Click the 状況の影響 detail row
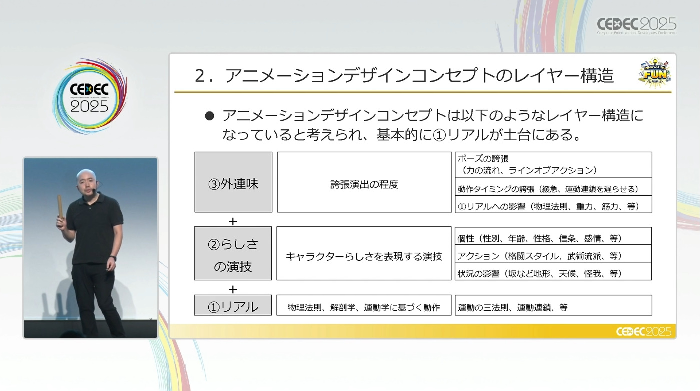Screen dimensions: 700x391 (x=553, y=272)
